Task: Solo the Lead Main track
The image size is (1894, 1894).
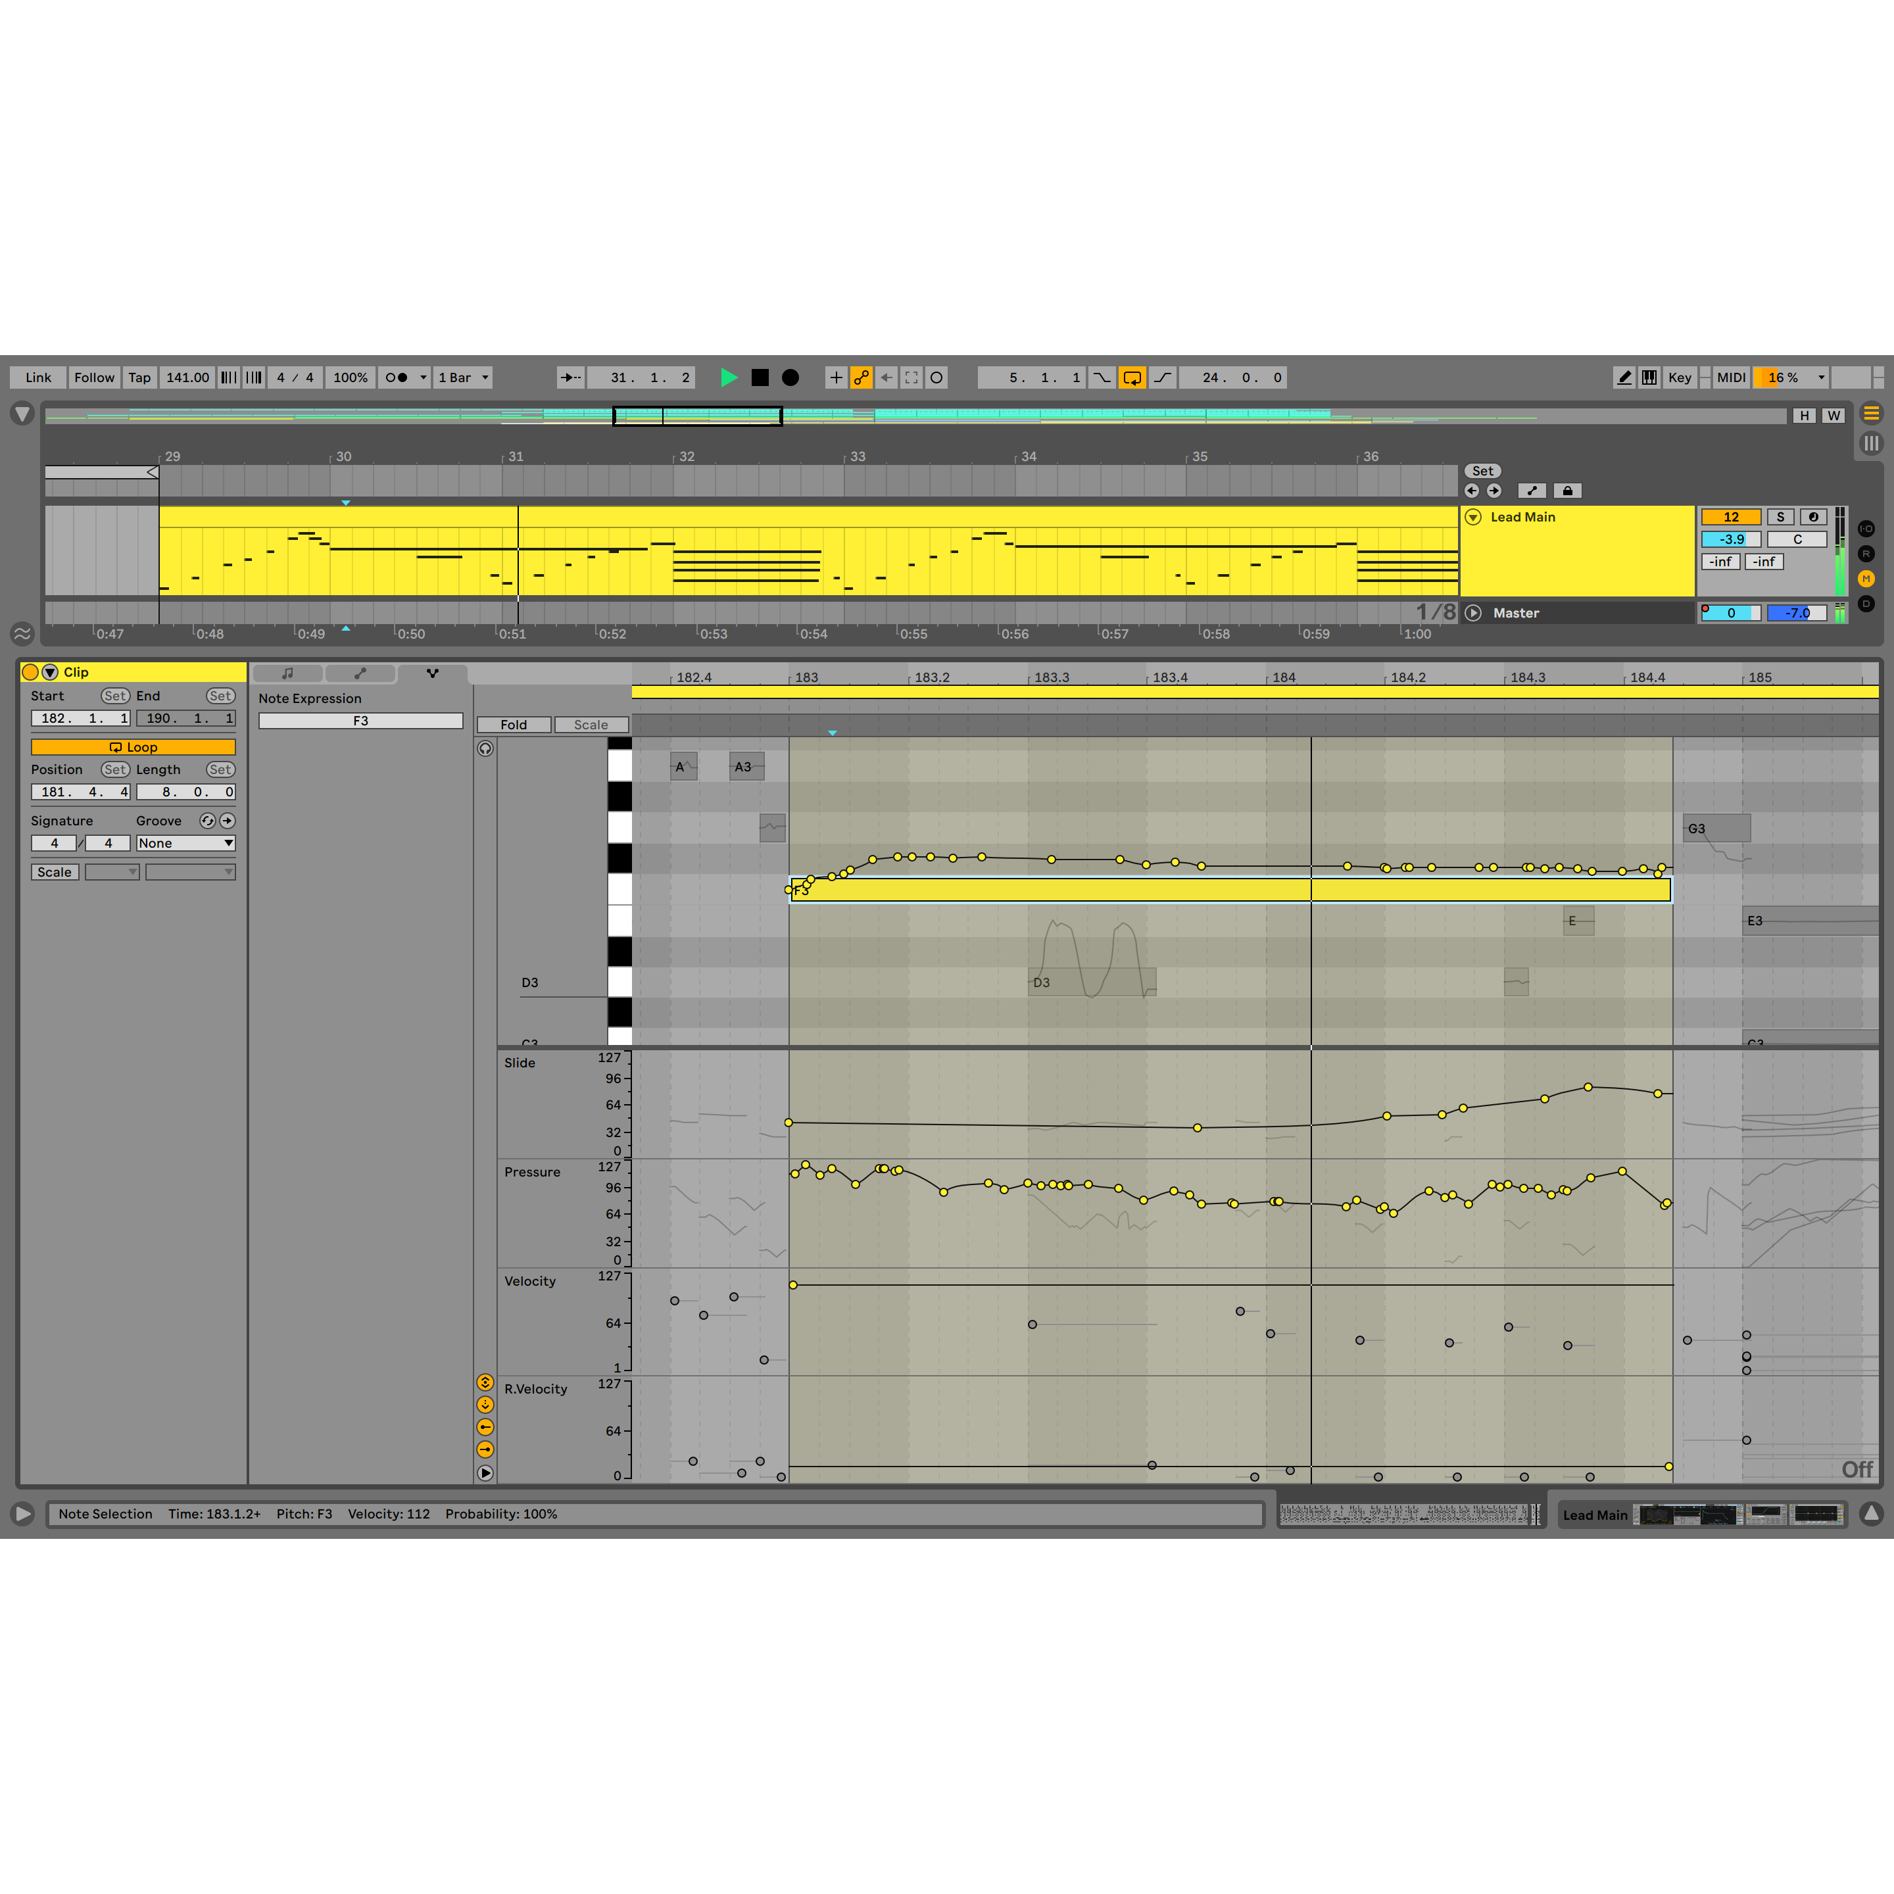Action: (1780, 517)
